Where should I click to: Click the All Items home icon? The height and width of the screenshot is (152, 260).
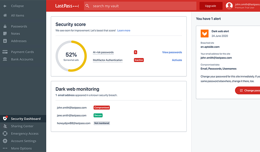pos(5,15)
